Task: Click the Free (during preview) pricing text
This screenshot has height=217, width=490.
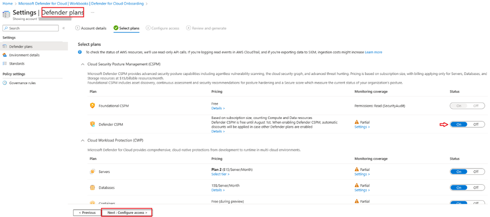Action: pos(228,201)
